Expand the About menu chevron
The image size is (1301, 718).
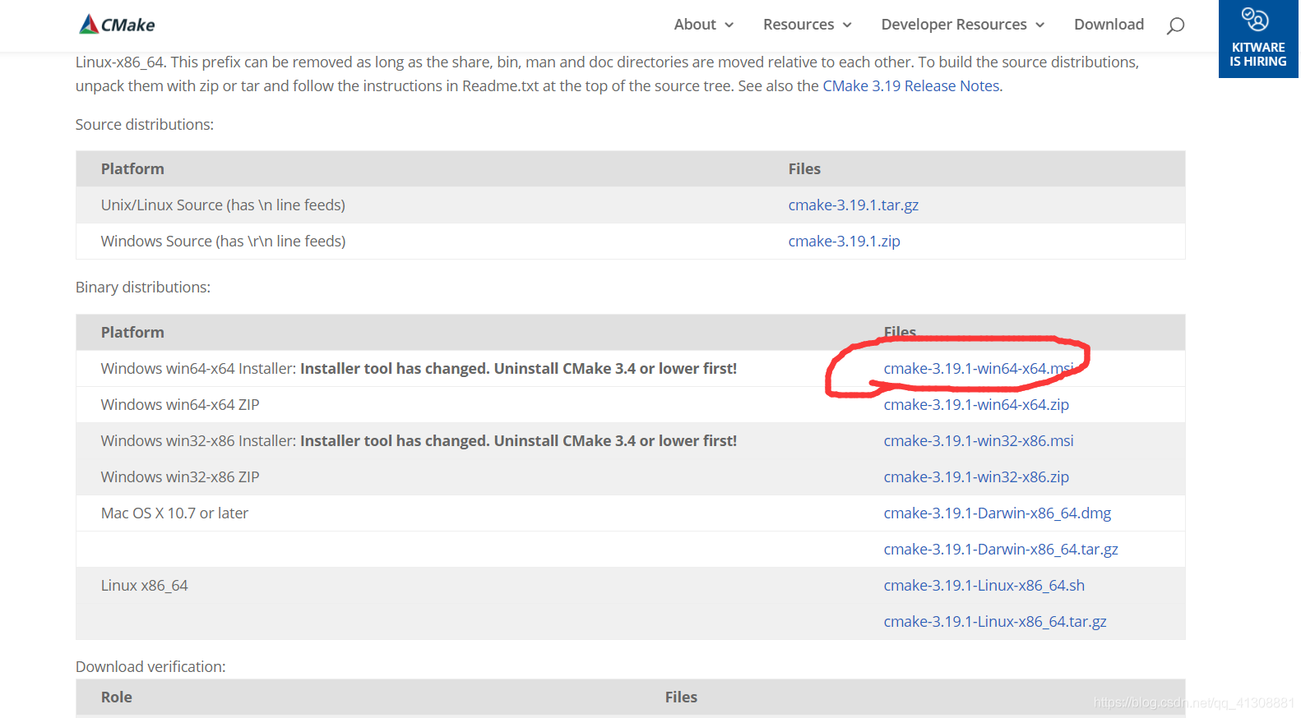pyautogui.click(x=729, y=25)
